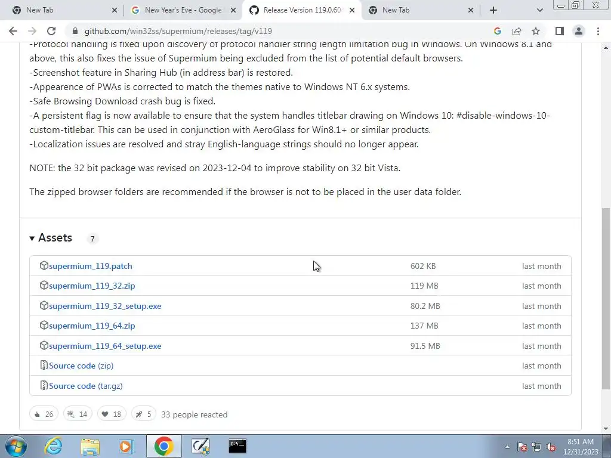Download Source code (tar.gz)
611x458 pixels.
(86, 386)
